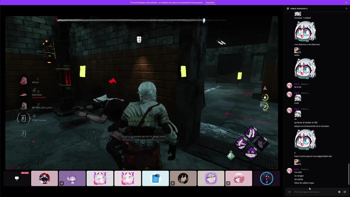This screenshot has width=350, height=197.
Task: Click bottom perk icon in stream's perk diamond
Action: 251,153
